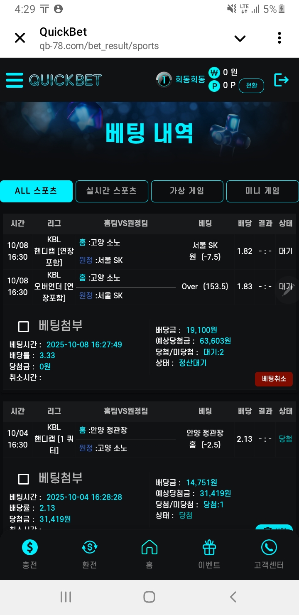Image resolution: width=299 pixels, height=615 pixels.
Task: Open the 가상 게임 tab
Action: (x=187, y=191)
